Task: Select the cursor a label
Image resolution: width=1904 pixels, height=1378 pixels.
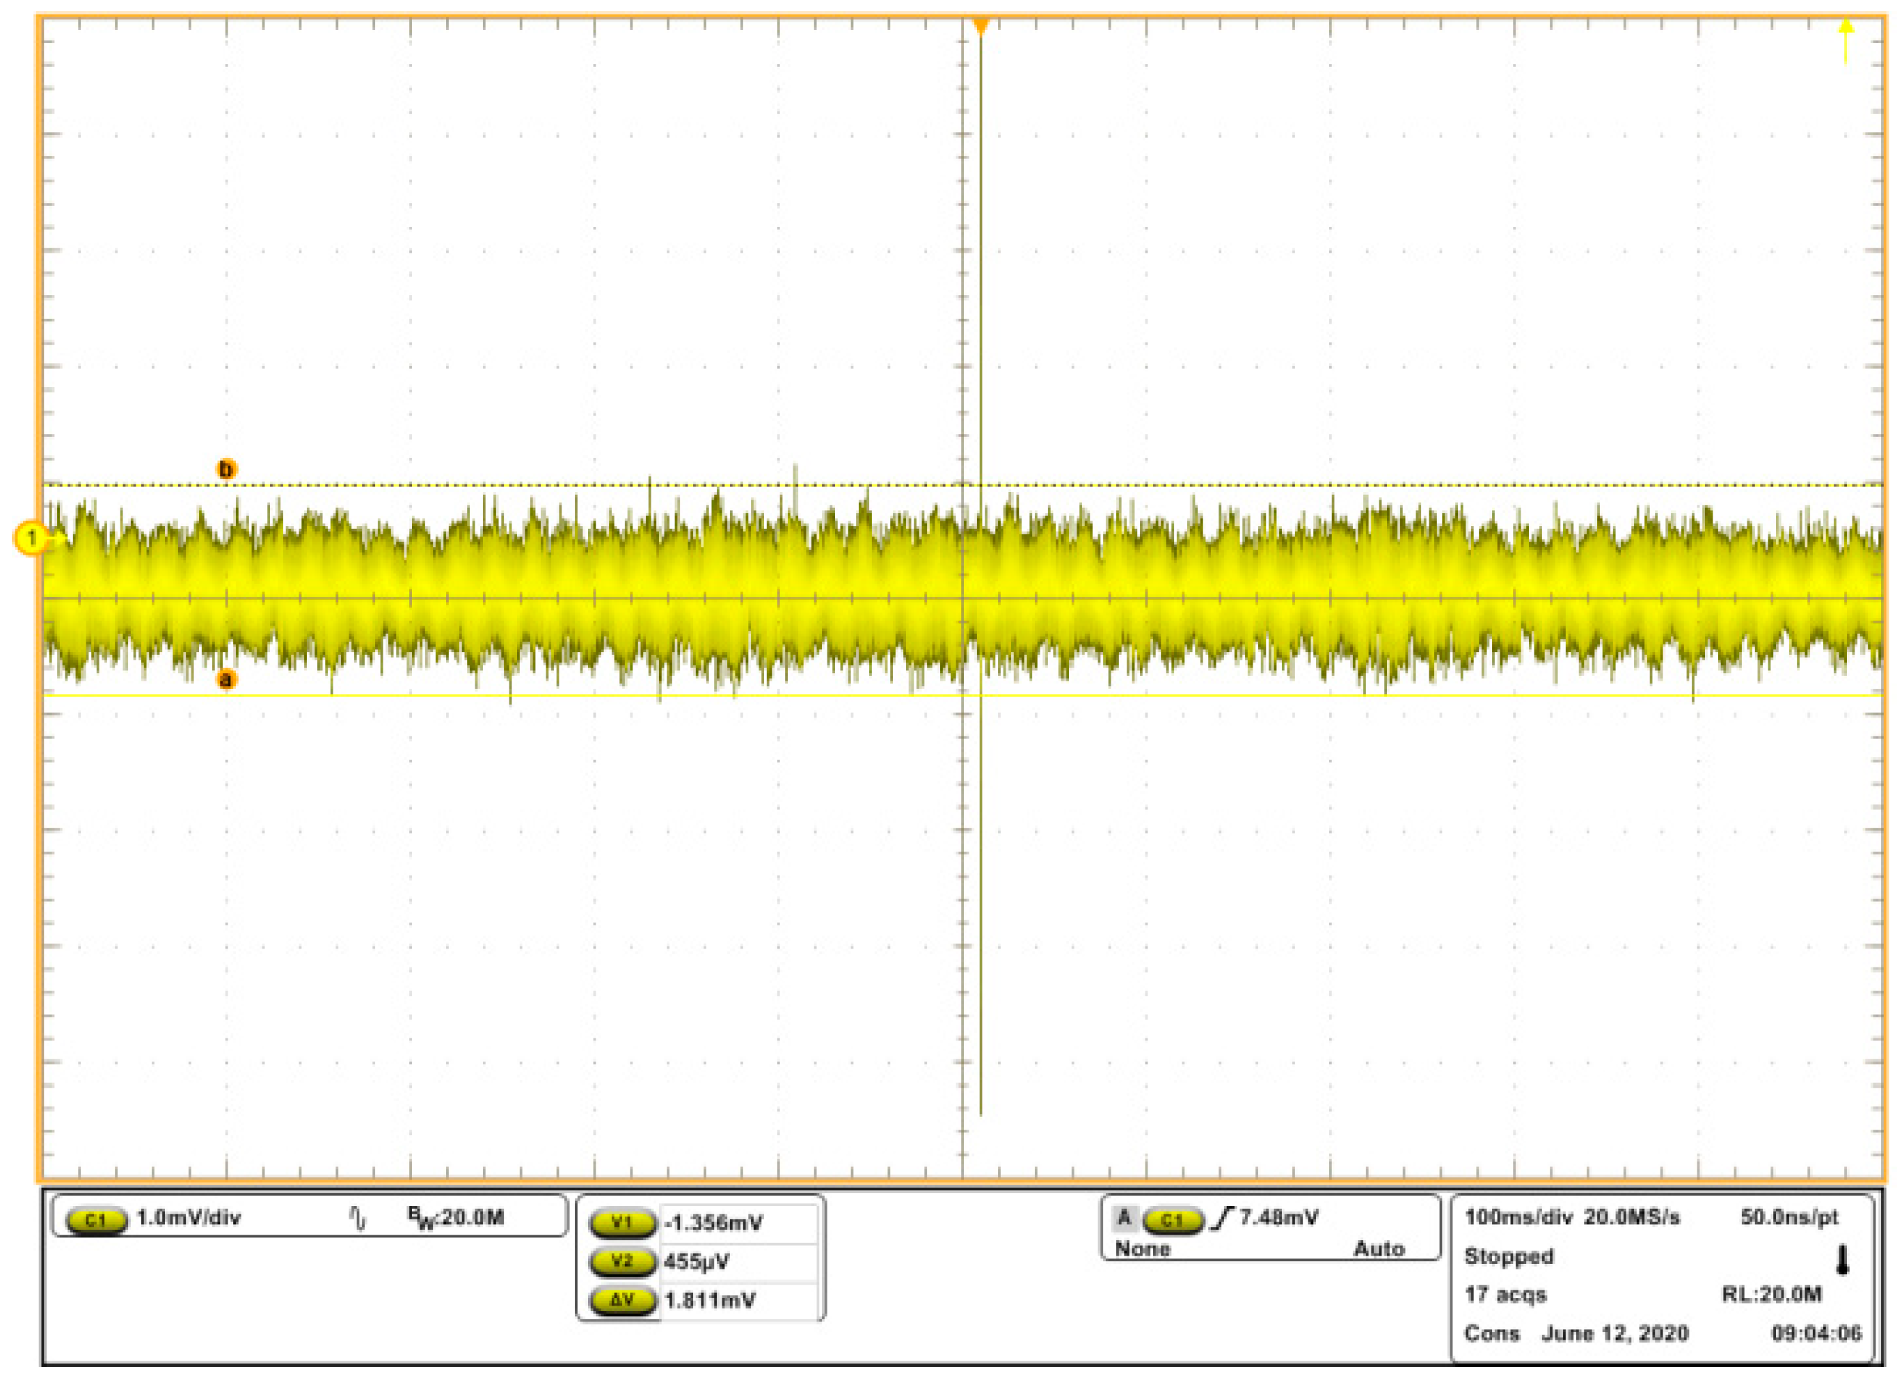Action: pyautogui.click(x=226, y=679)
